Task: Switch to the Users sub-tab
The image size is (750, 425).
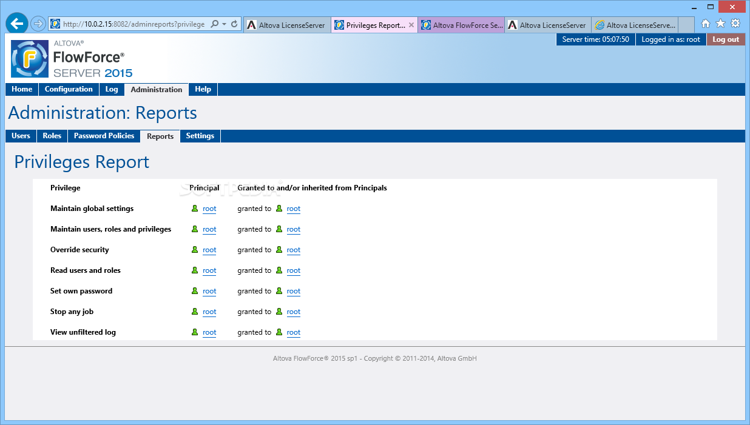Action: tap(21, 136)
